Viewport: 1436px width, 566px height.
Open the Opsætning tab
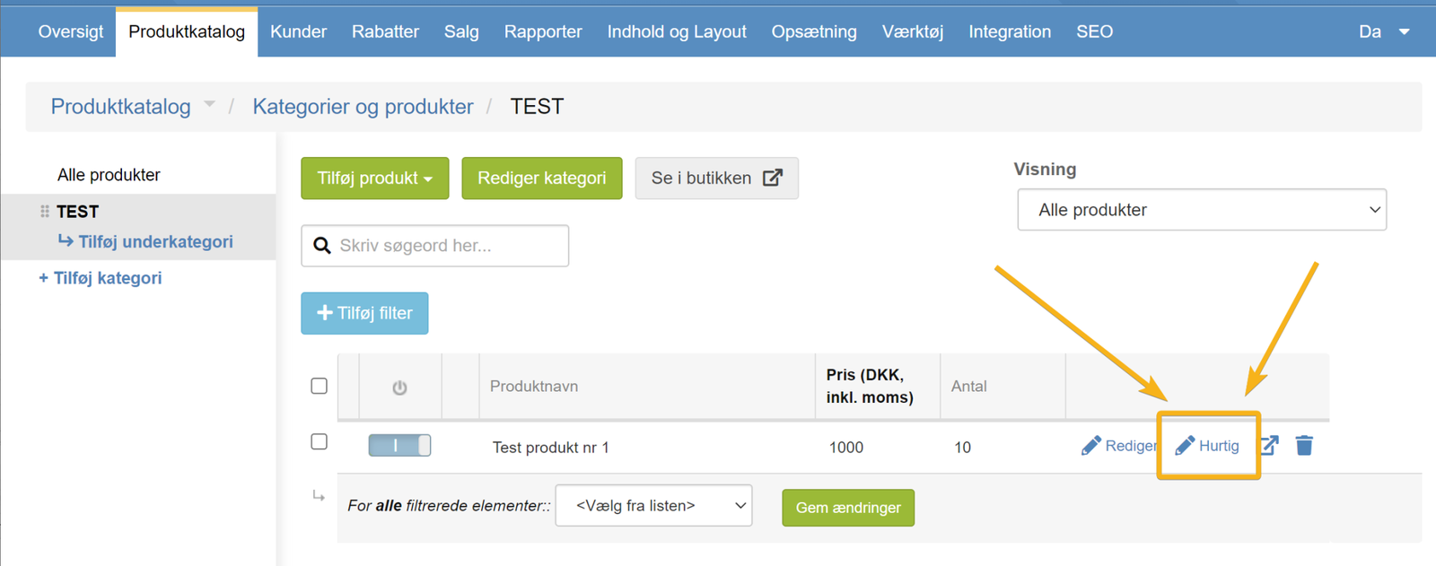[814, 31]
